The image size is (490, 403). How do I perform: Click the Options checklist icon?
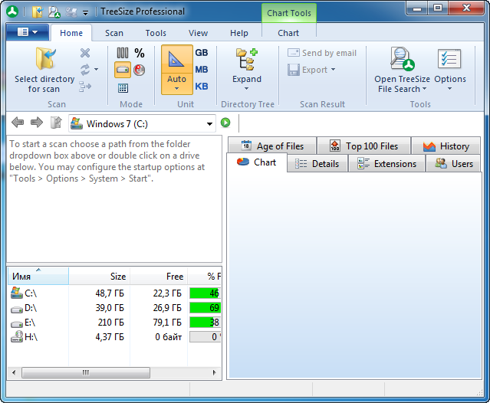pyautogui.click(x=449, y=59)
